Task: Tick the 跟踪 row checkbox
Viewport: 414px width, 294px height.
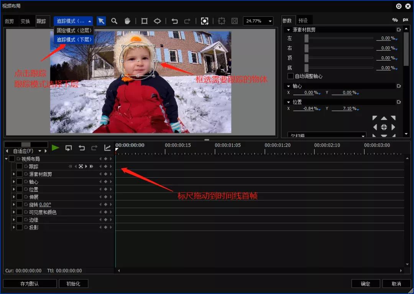Action: point(19,167)
